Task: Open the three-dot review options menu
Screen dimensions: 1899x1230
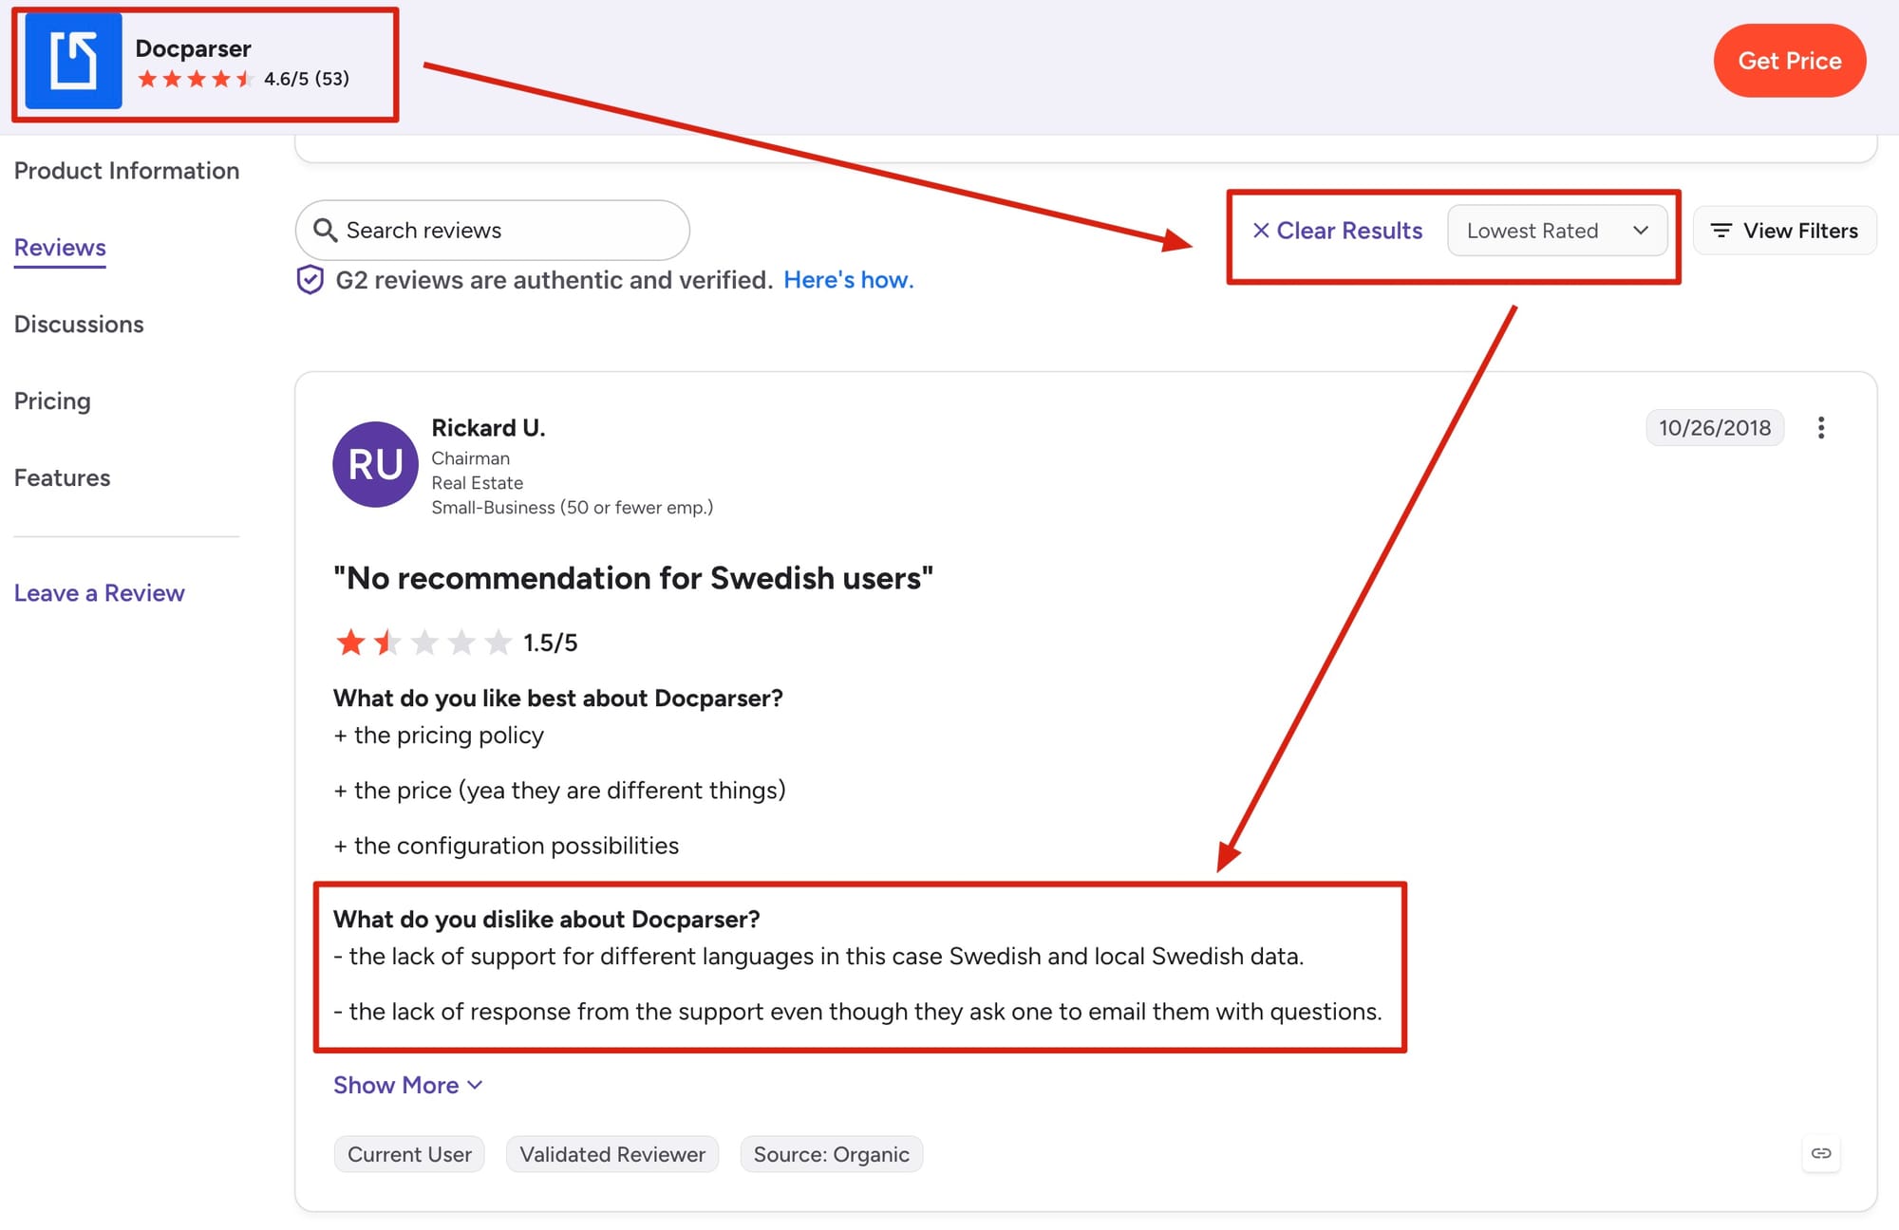Action: [x=1820, y=428]
